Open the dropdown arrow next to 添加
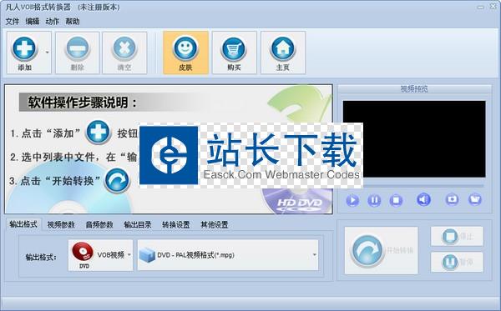The width and height of the screenshot is (501, 311). coord(48,53)
